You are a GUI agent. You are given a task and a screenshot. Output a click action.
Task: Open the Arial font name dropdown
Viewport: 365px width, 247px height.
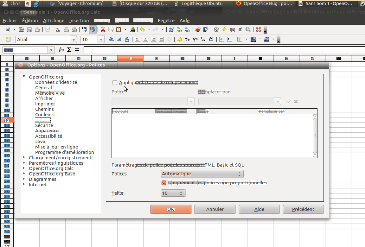coord(74,40)
